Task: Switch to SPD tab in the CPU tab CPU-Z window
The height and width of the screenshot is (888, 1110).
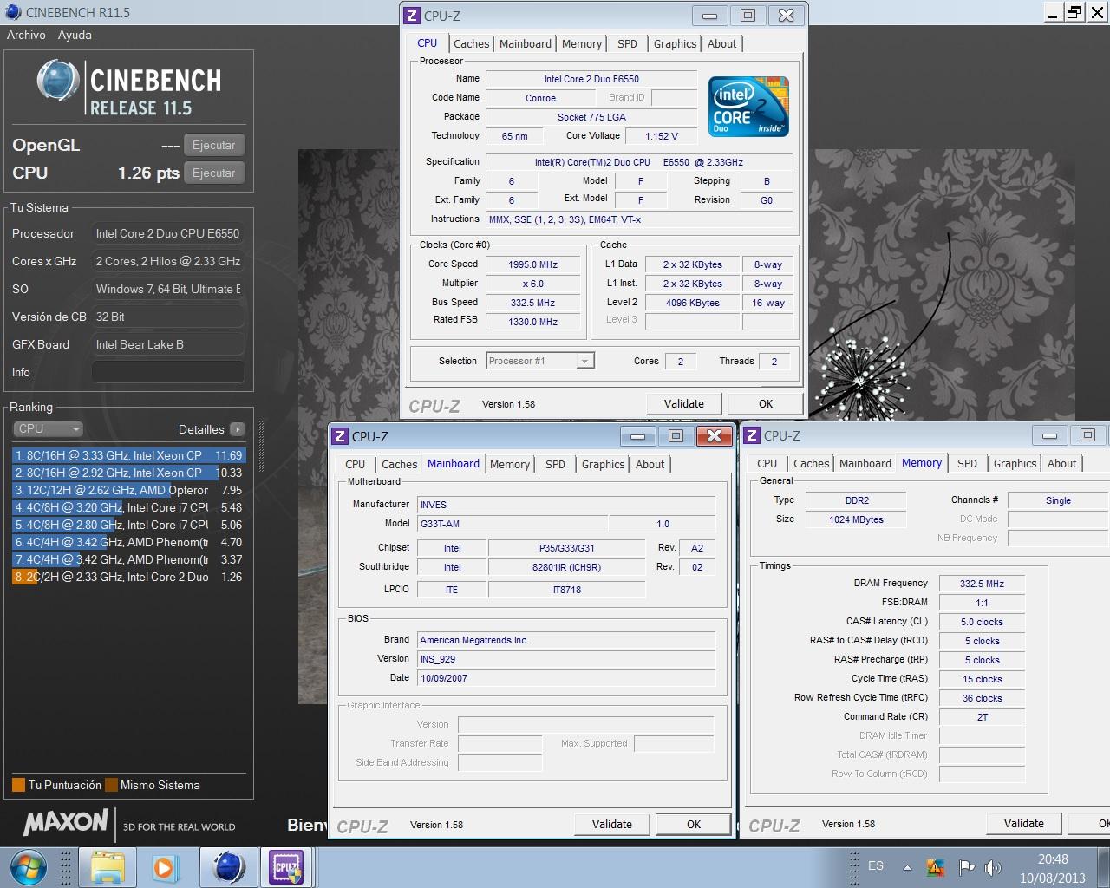Action: 627,43
